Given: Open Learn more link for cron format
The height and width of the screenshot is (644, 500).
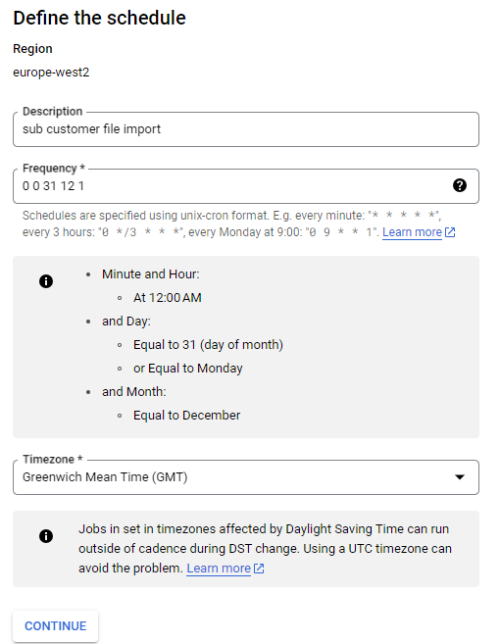Looking at the screenshot, I should pos(412,232).
